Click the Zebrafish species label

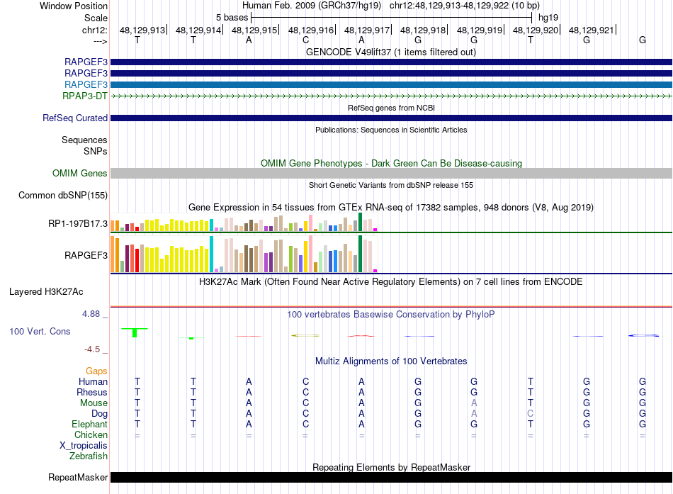89,456
